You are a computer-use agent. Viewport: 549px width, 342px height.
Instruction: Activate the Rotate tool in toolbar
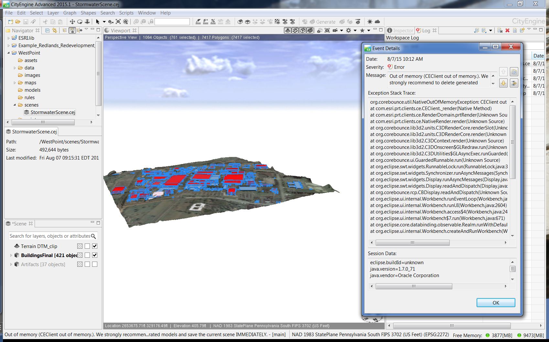(80, 22)
